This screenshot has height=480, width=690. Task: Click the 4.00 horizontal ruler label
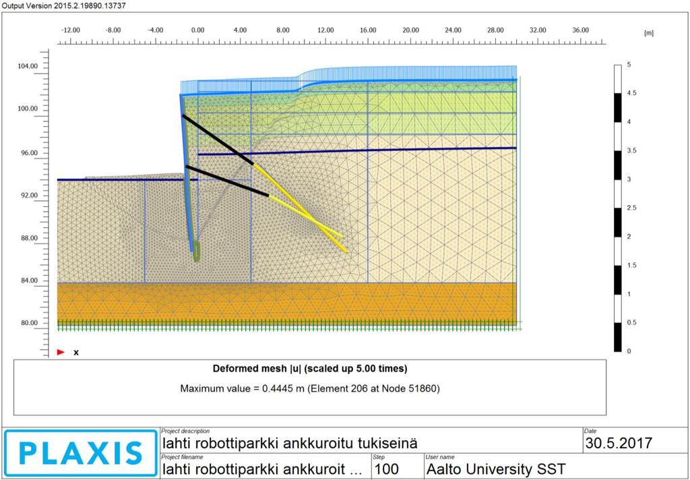241,30
